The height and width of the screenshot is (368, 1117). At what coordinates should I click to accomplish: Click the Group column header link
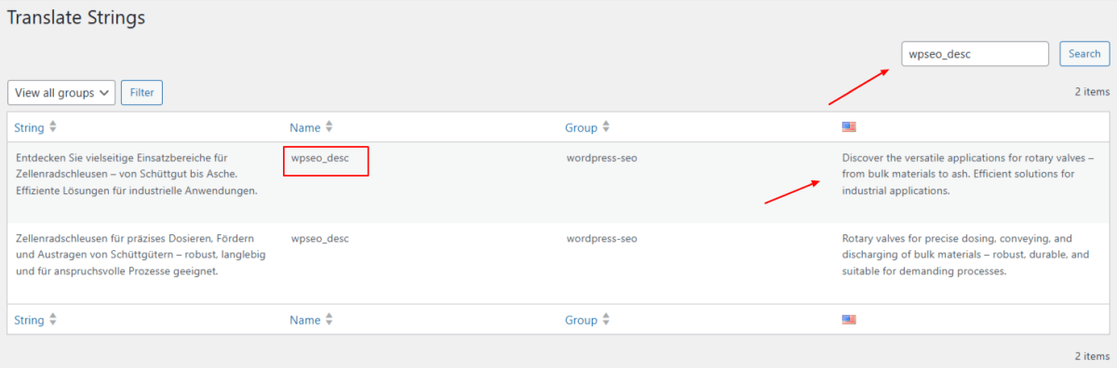581,127
